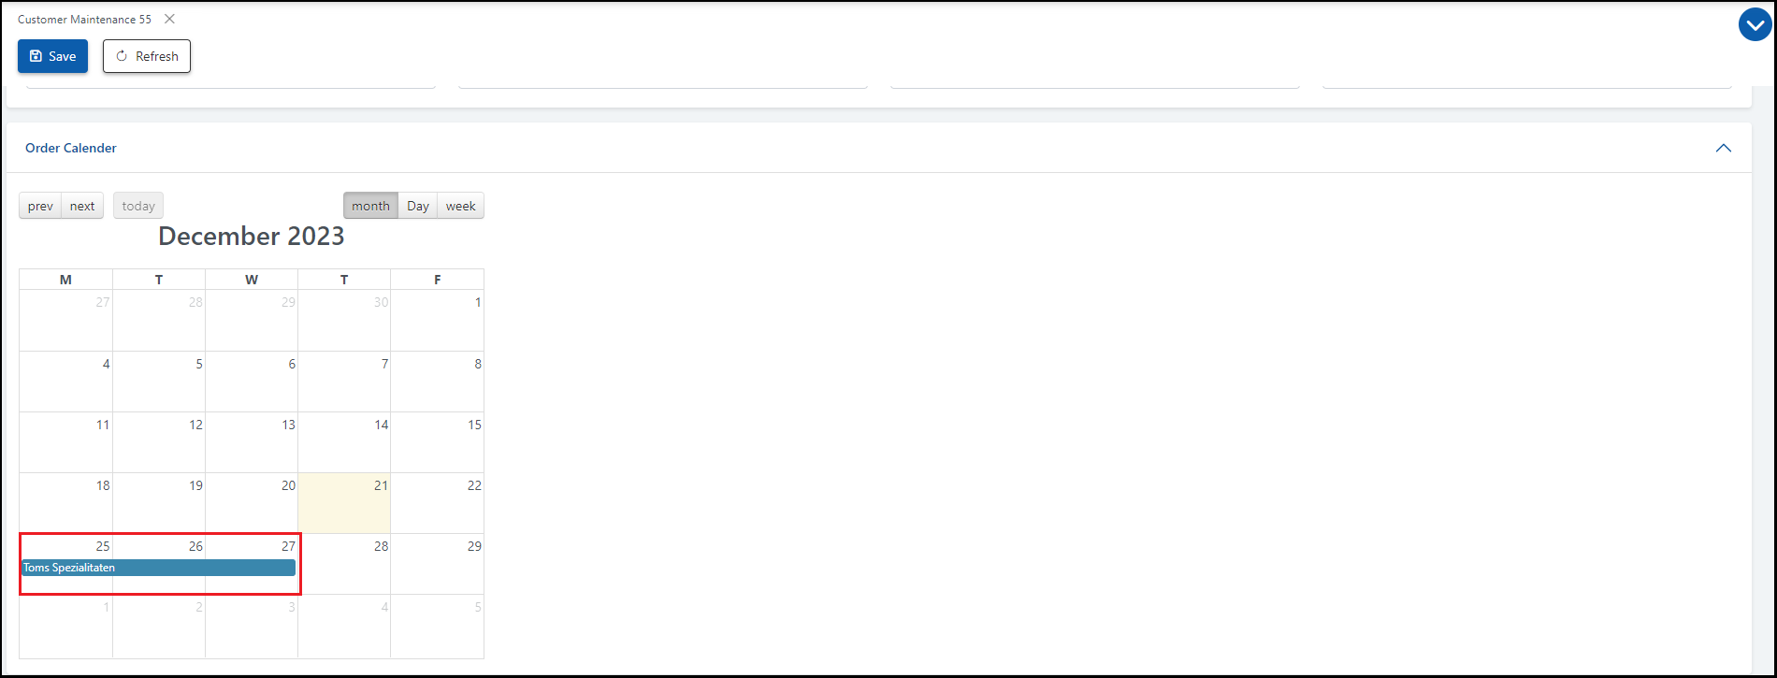Click the Order Calender heading
Viewport: 1777px width, 678px height.
pos(71,148)
